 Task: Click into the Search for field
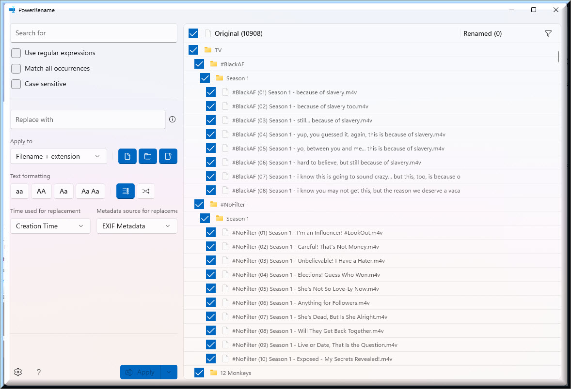tap(94, 33)
